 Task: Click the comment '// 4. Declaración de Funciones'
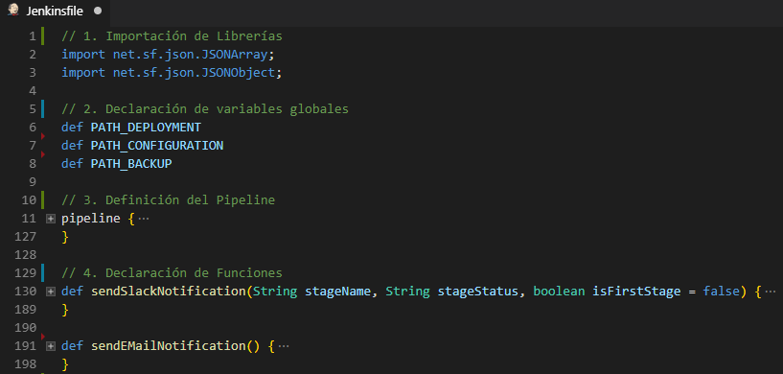[x=172, y=273]
